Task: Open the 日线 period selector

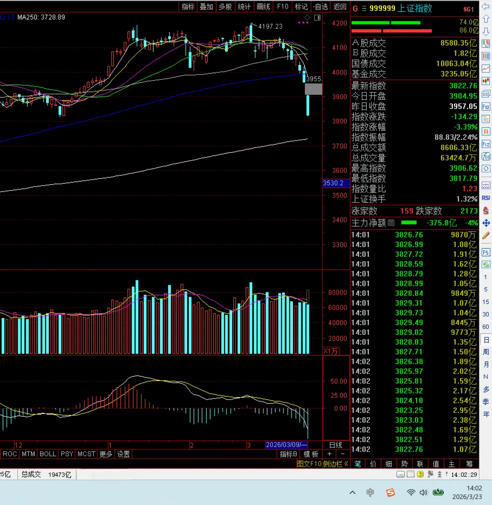Action: pyautogui.click(x=336, y=445)
